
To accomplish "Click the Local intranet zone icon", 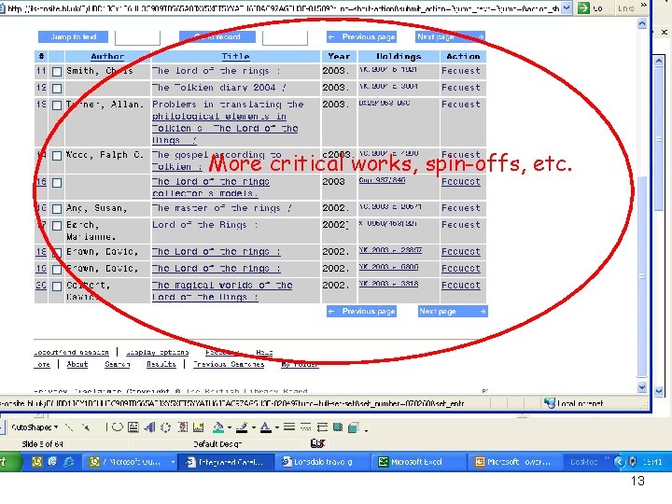I will 550,403.
